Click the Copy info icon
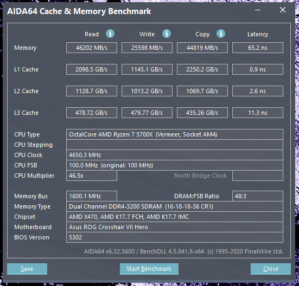Screen dimensions: 299x286 point(221,34)
